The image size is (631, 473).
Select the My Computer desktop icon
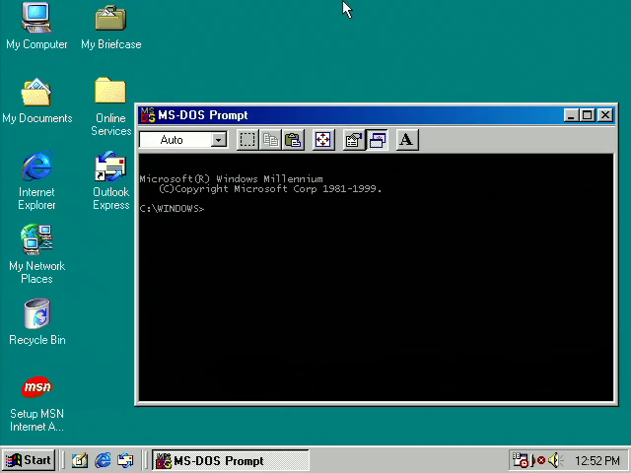coord(36,27)
